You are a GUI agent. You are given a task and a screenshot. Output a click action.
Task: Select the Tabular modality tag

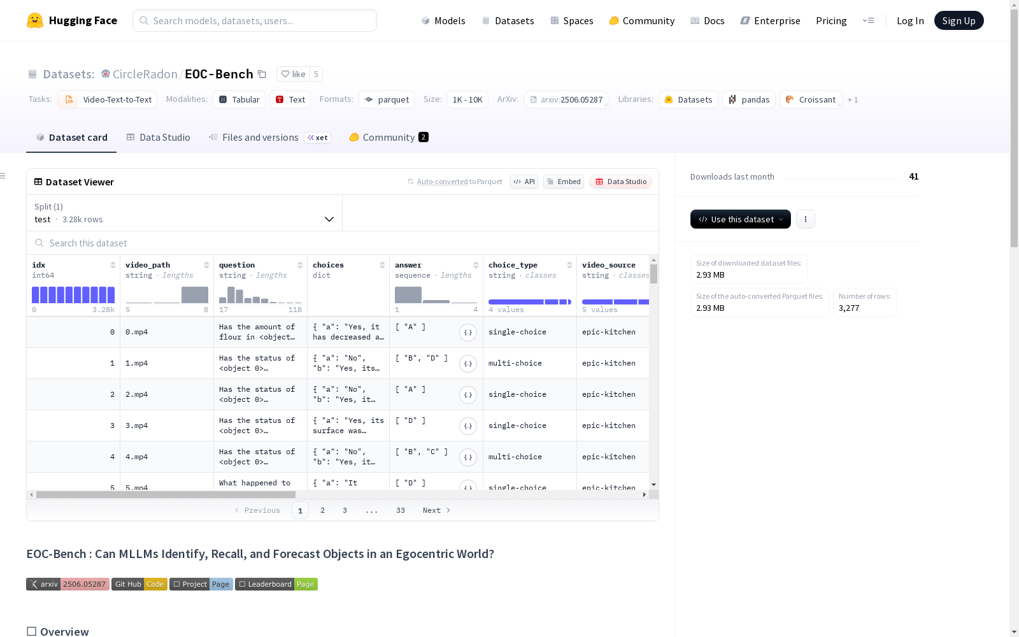(239, 99)
